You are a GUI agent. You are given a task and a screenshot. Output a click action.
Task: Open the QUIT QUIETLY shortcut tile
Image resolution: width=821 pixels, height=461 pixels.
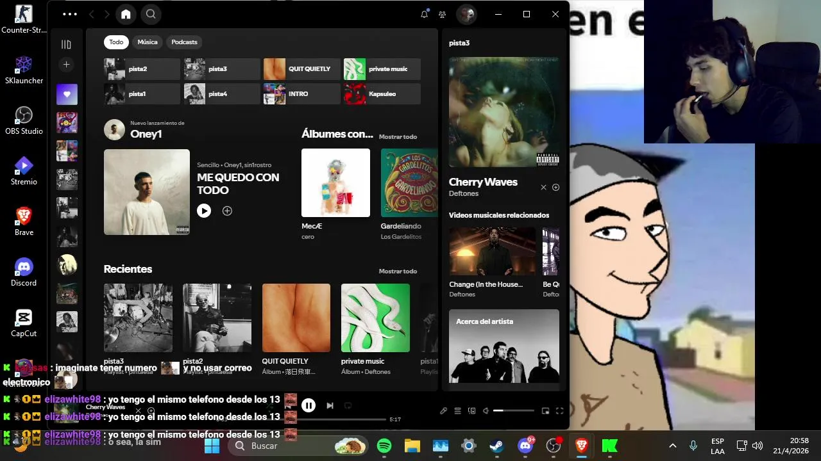(x=301, y=69)
